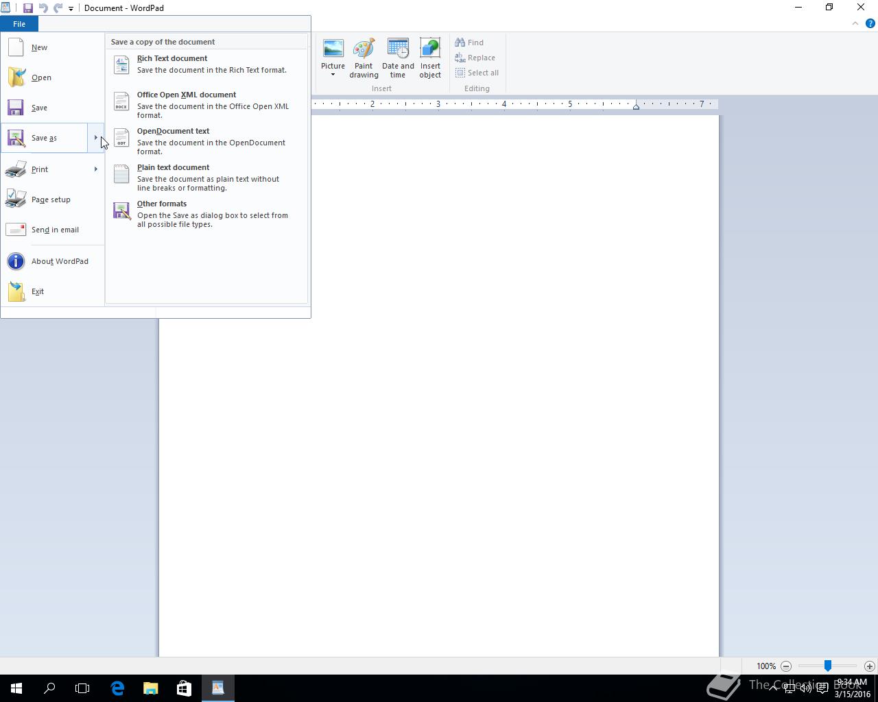Choose Print in the File menu
Screen dimensions: 878x702
(45, 169)
